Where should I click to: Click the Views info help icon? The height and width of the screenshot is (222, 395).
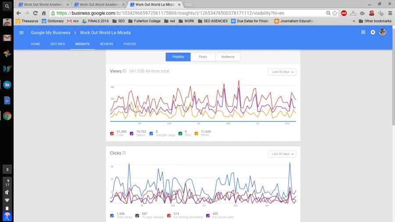tap(125, 71)
